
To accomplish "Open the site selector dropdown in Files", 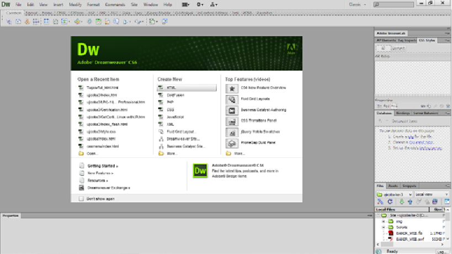I will click(x=395, y=194).
